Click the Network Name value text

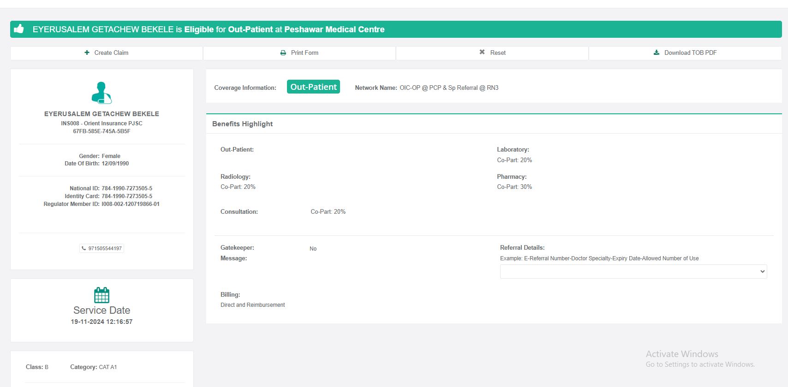click(x=449, y=88)
